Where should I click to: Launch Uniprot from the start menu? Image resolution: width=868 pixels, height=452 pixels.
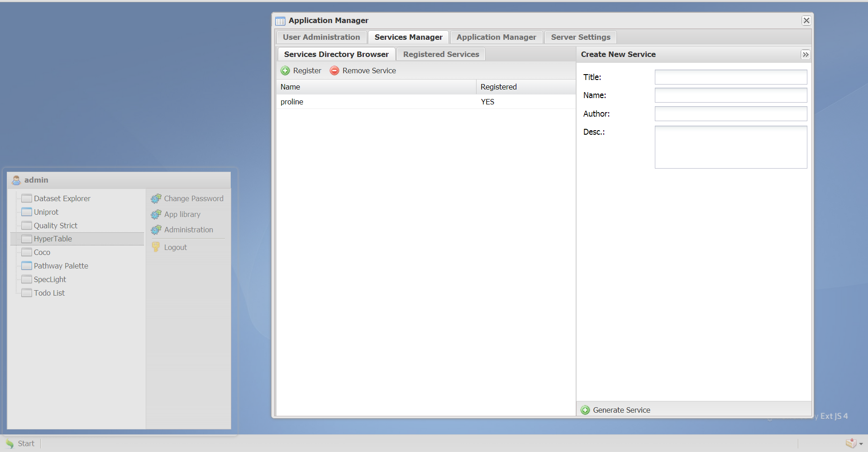click(46, 212)
